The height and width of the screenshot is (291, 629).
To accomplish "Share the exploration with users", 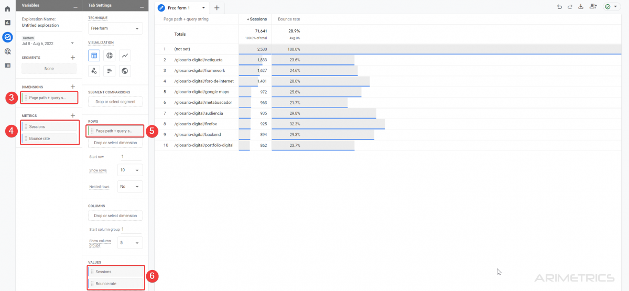I will 593,7.
